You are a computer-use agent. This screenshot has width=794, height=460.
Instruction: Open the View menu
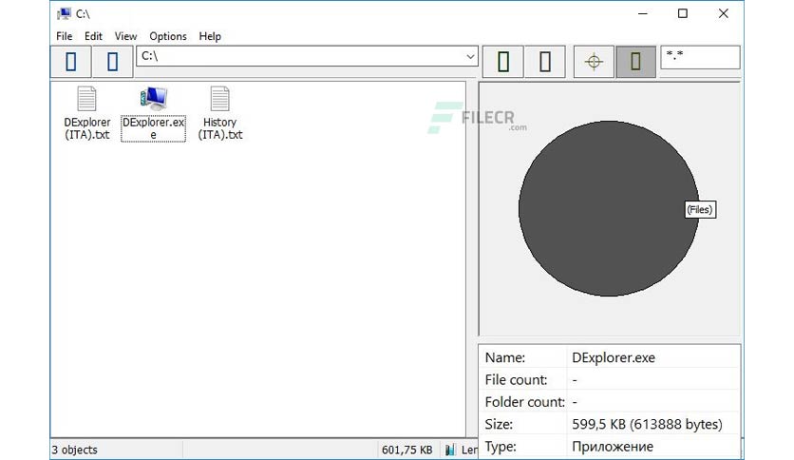tap(125, 36)
